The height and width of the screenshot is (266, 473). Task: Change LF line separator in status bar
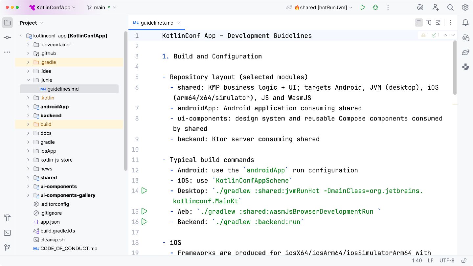(x=430, y=260)
